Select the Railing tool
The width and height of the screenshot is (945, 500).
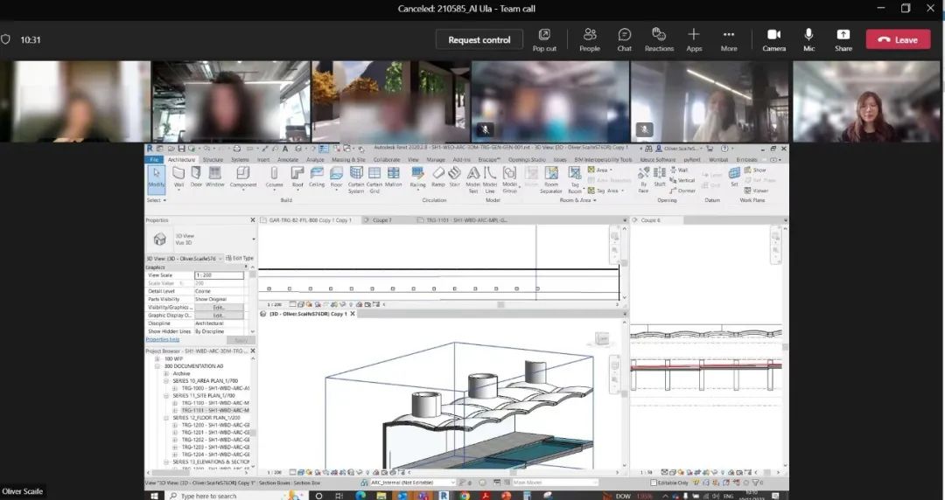pos(417,177)
